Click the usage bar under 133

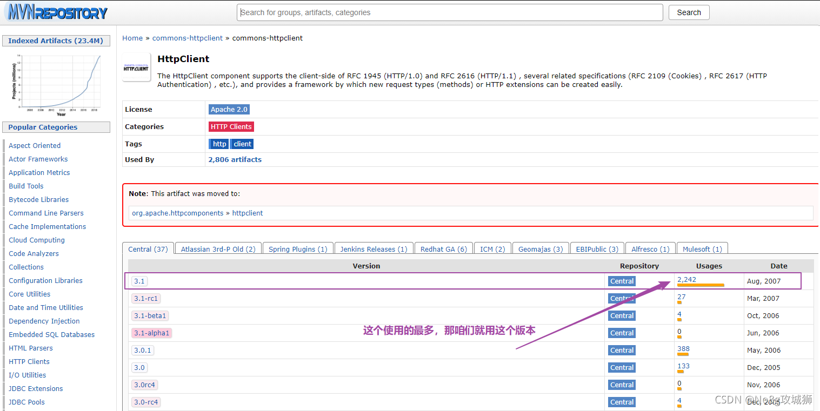[680, 372]
